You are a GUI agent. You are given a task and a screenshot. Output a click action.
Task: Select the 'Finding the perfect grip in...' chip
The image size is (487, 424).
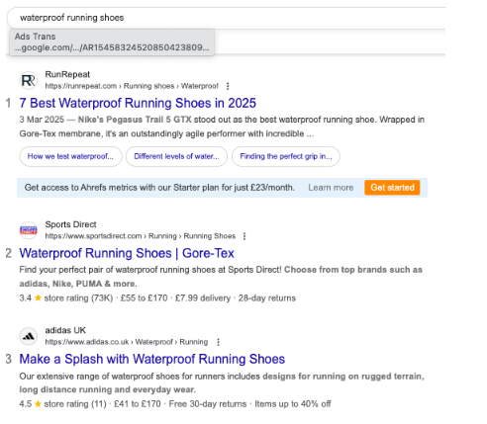pyautogui.click(x=286, y=156)
